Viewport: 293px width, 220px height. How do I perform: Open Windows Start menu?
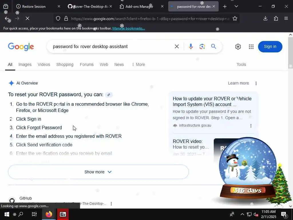click(7, 214)
